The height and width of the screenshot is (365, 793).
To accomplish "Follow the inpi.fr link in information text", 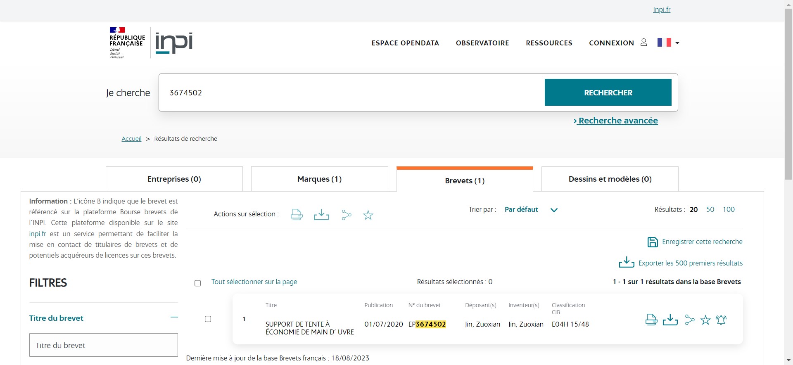I will (38, 234).
